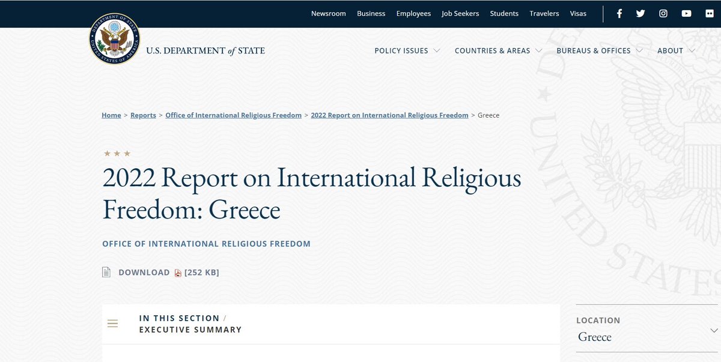Open the Flickr icon in top bar
721x362 pixels.
point(708,13)
